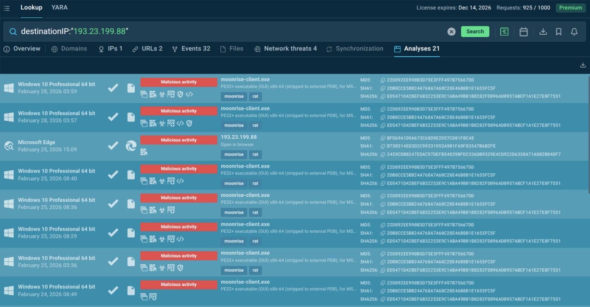Click the green Search button
Screen dimensions: 590x307
click(x=475, y=32)
